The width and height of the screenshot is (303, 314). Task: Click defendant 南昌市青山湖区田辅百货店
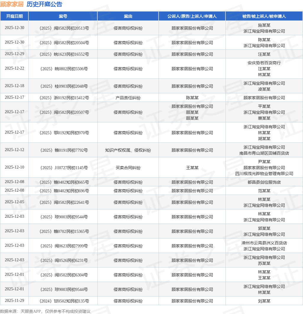point(264,153)
